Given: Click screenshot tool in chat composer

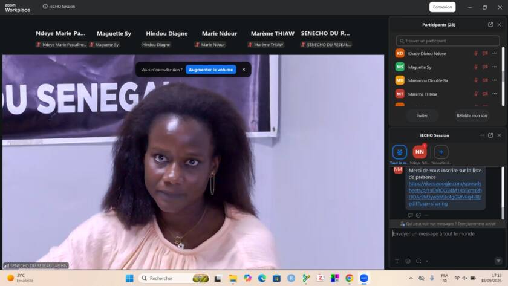Looking at the screenshot, I should (418, 261).
